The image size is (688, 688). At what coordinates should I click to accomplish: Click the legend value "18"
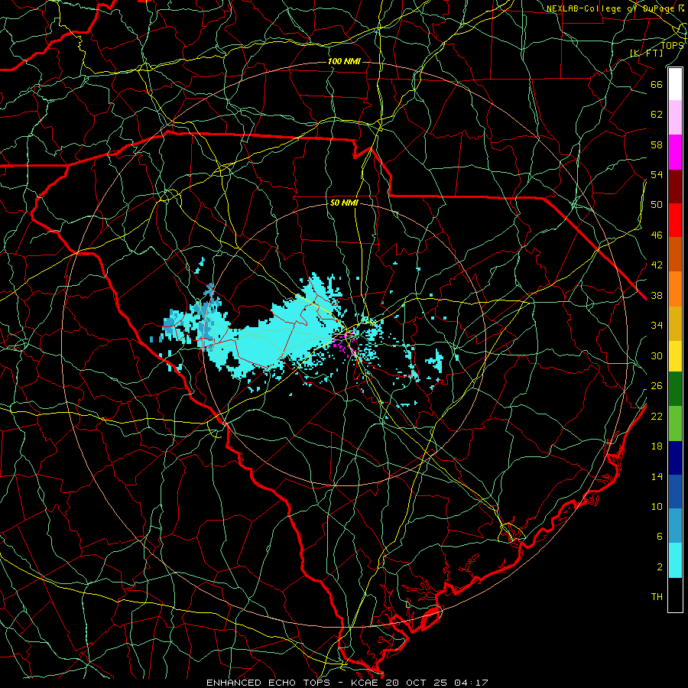[x=657, y=446]
